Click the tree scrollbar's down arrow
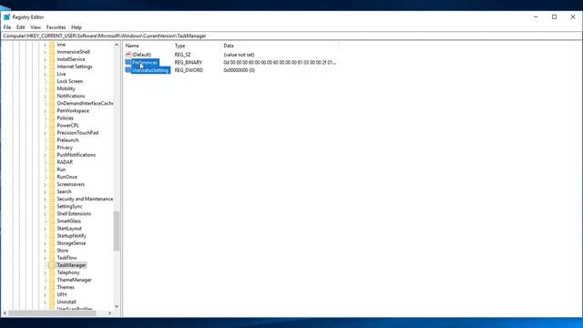Screen dimensions: 583x328 click(117, 306)
